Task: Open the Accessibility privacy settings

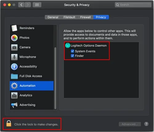Action: click(x=32, y=66)
